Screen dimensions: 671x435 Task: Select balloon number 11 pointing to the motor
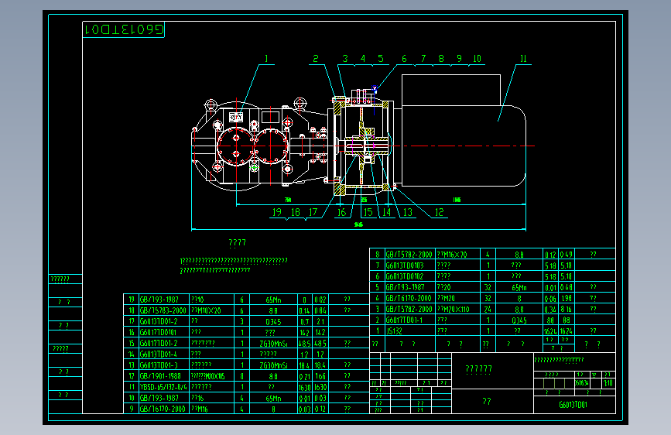pos(523,59)
